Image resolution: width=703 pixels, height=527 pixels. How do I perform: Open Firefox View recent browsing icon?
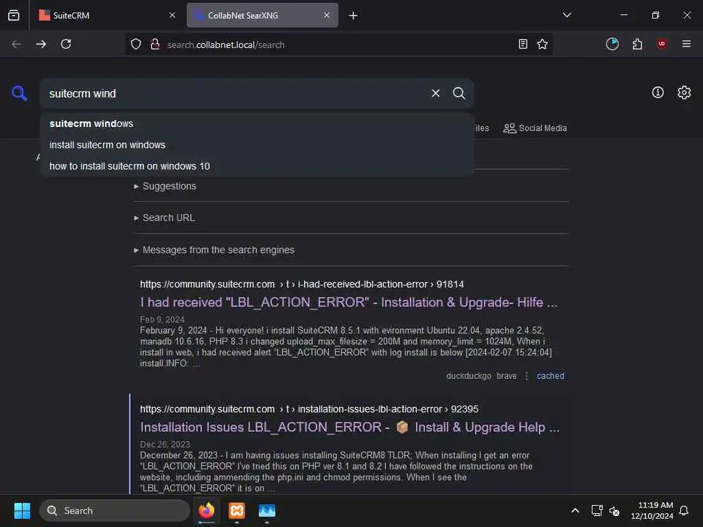click(x=14, y=15)
